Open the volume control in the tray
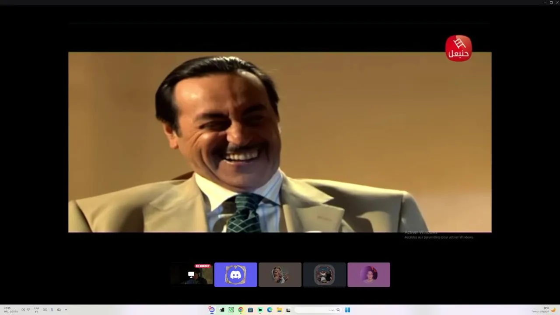 (23, 310)
